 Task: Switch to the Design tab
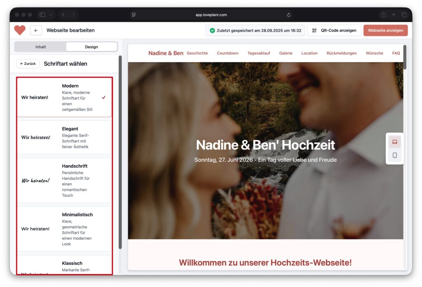click(x=91, y=47)
